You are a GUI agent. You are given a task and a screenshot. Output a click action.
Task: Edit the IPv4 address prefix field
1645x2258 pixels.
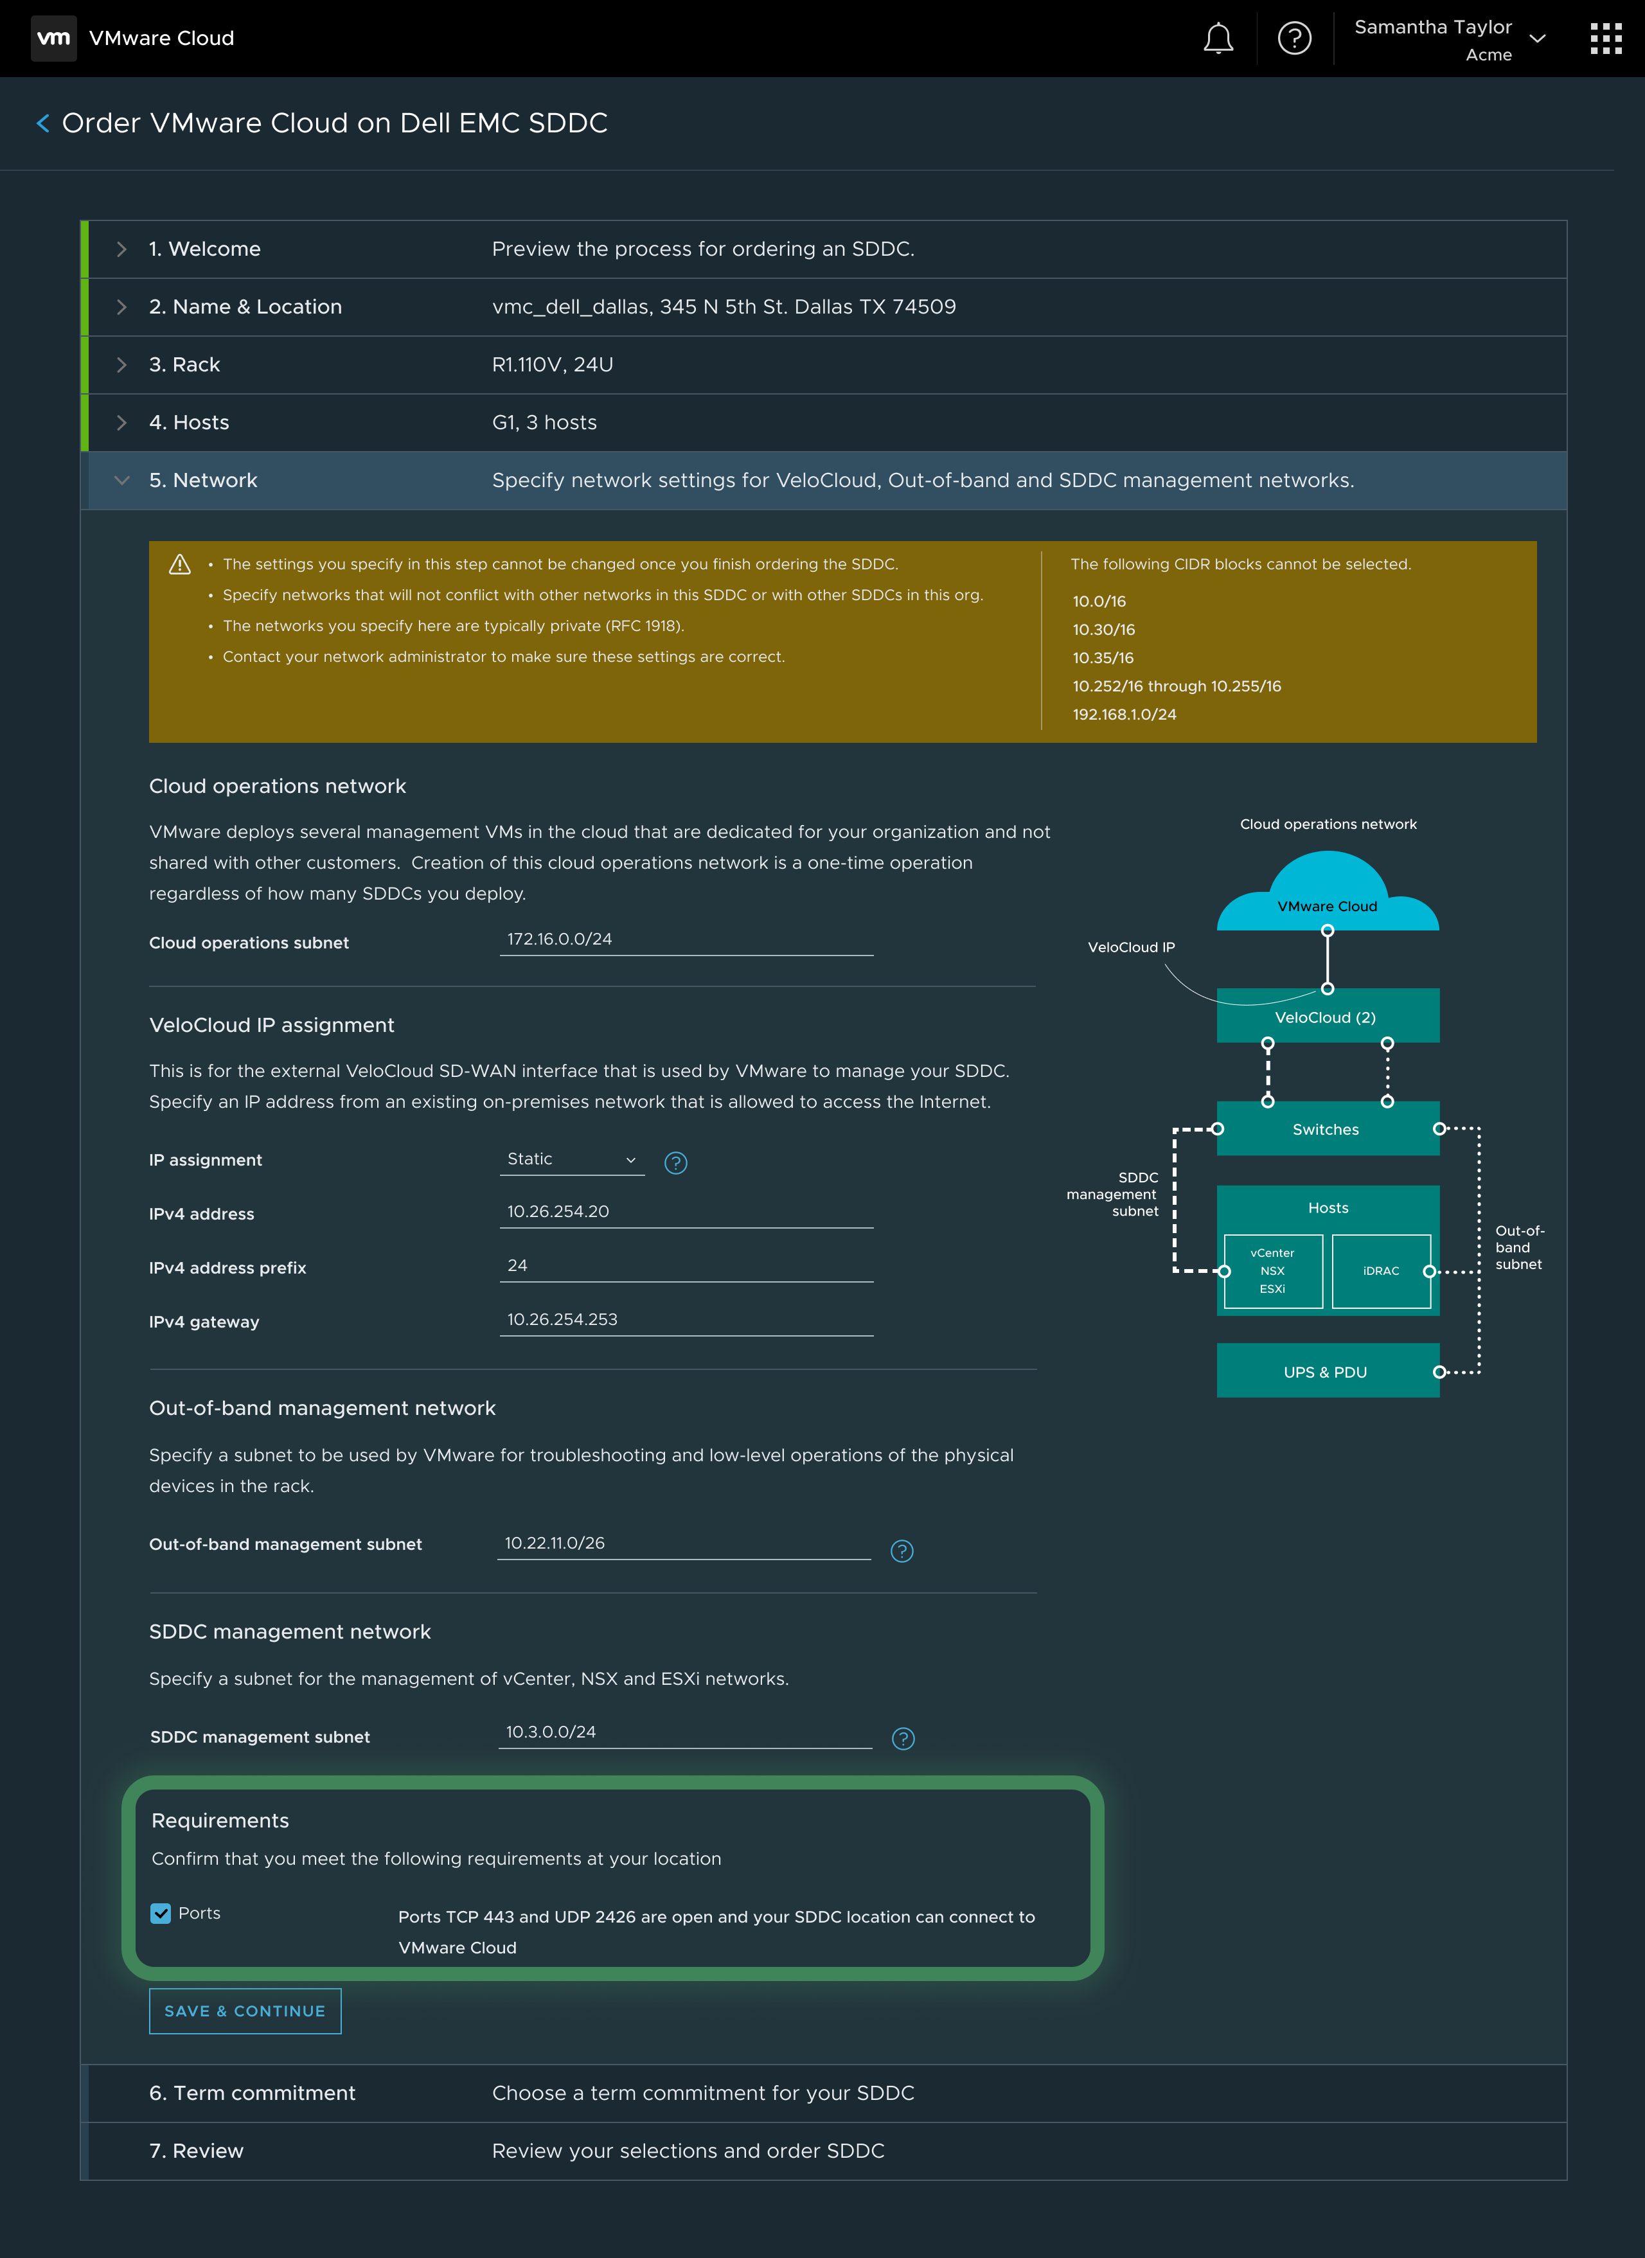[686, 1265]
